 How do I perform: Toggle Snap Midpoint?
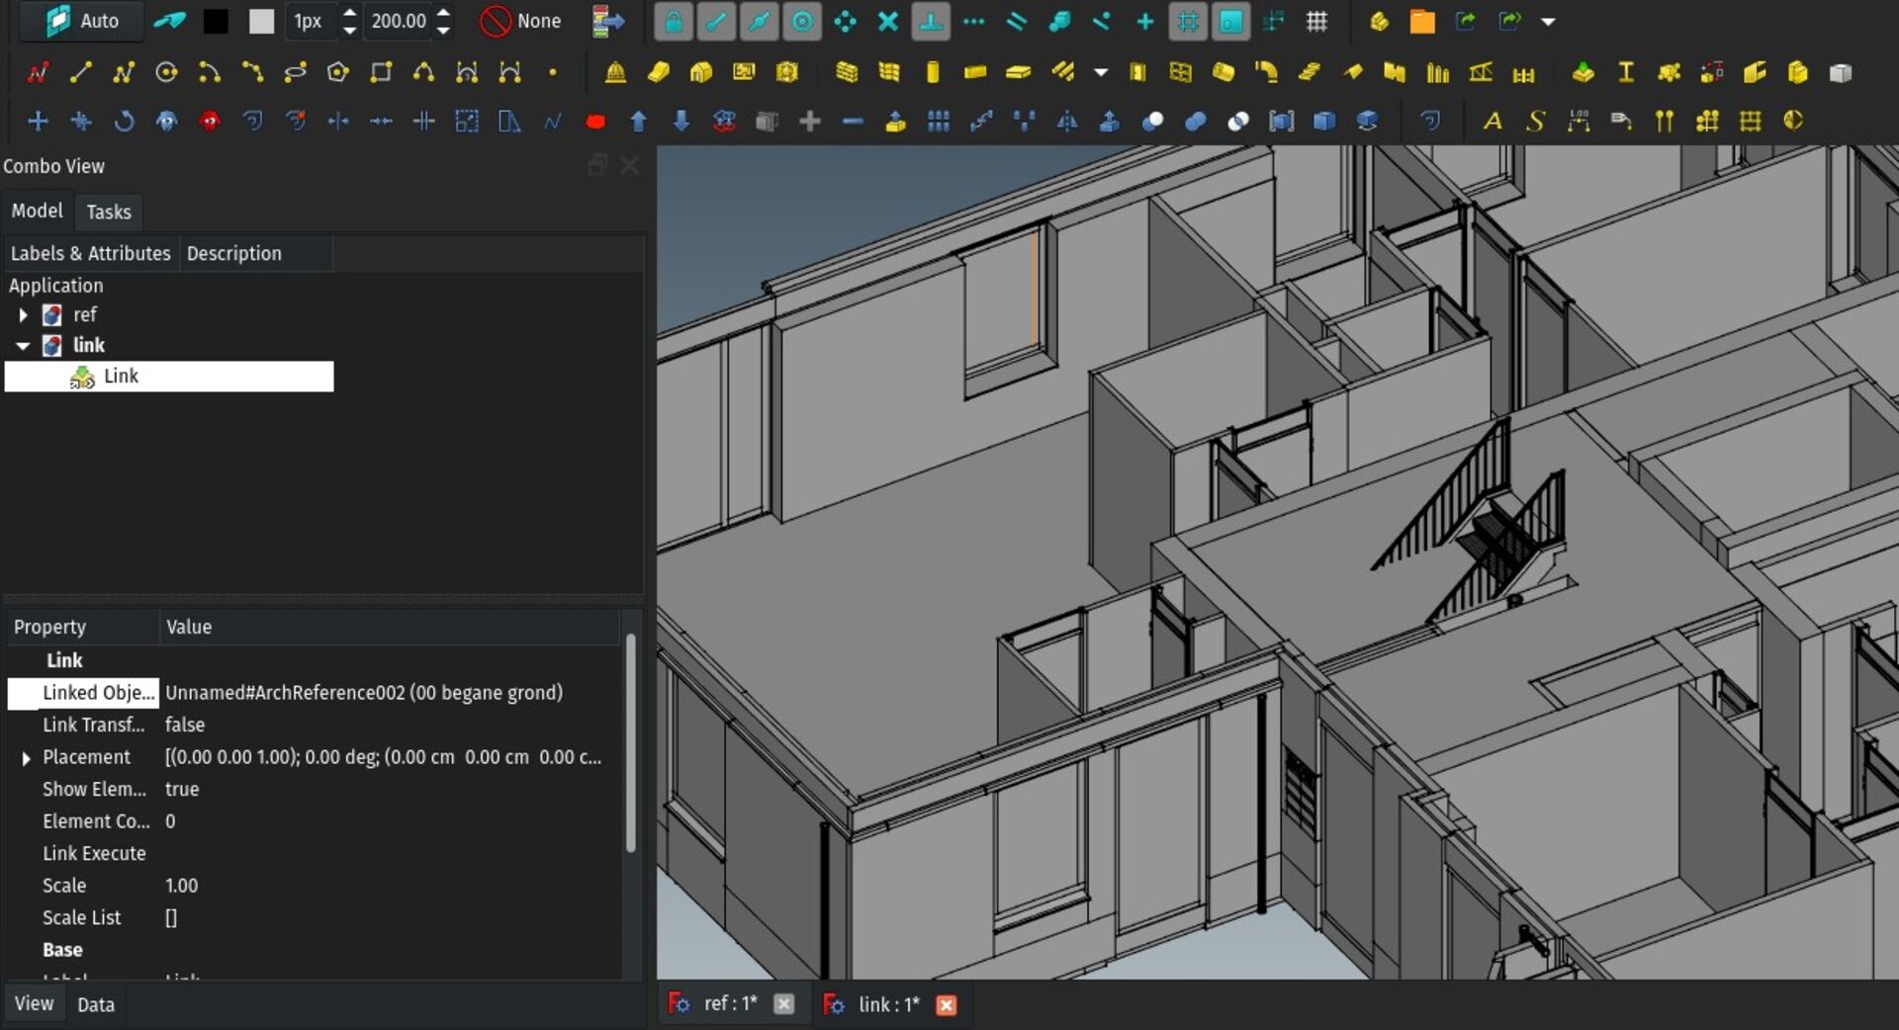760,21
